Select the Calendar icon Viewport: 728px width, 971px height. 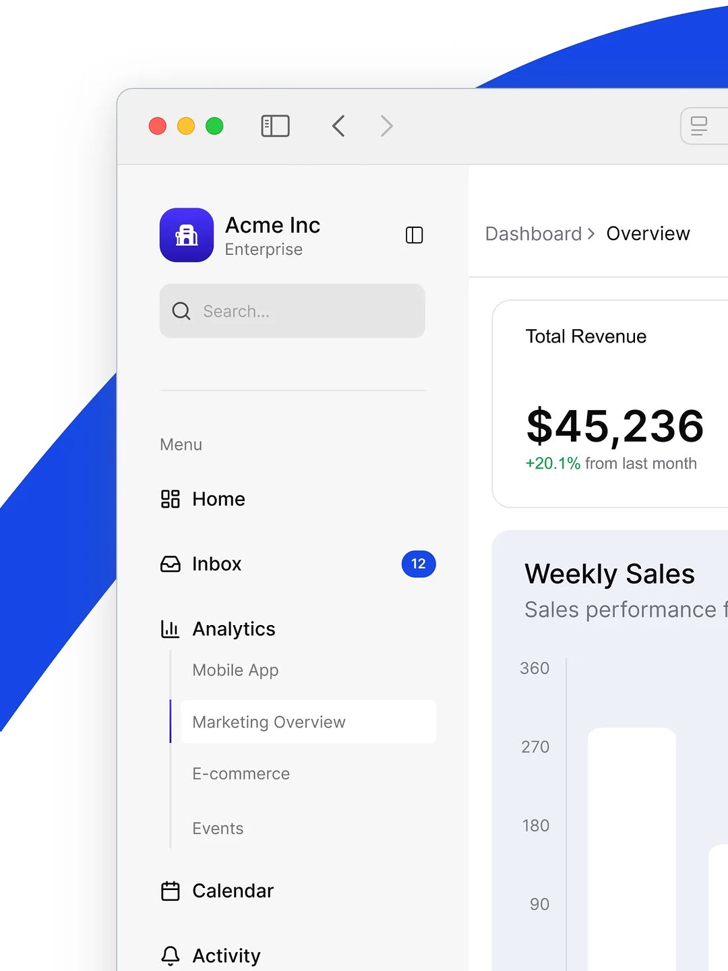coord(171,891)
